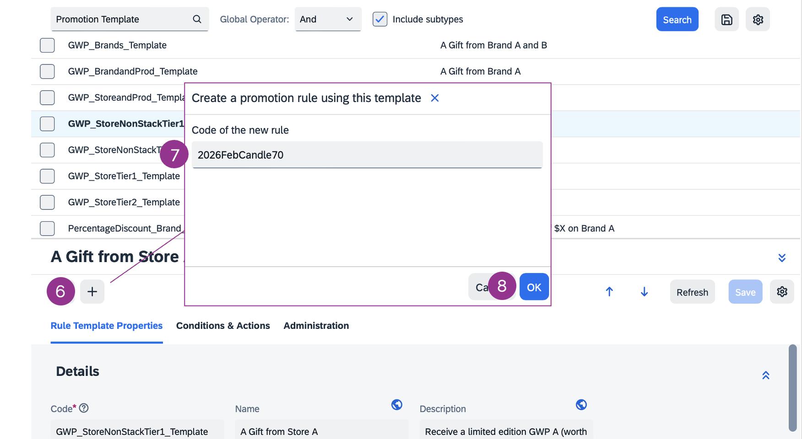The image size is (802, 439).
Task: Open the Administration tab
Action: (316, 326)
